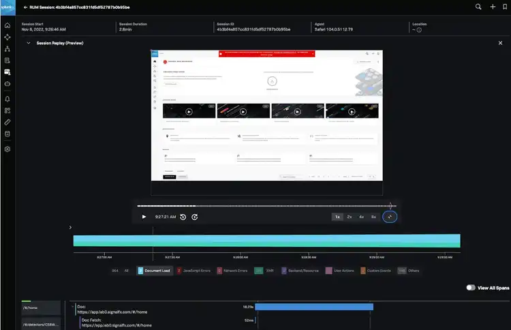The width and height of the screenshot is (511, 330).
Task: Go back with the arrow beside RUM Session
Action: (25, 7)
